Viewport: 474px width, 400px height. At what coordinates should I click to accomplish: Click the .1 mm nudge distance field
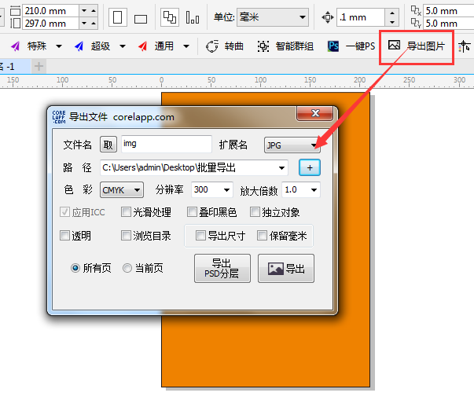(x=361, y=17)
